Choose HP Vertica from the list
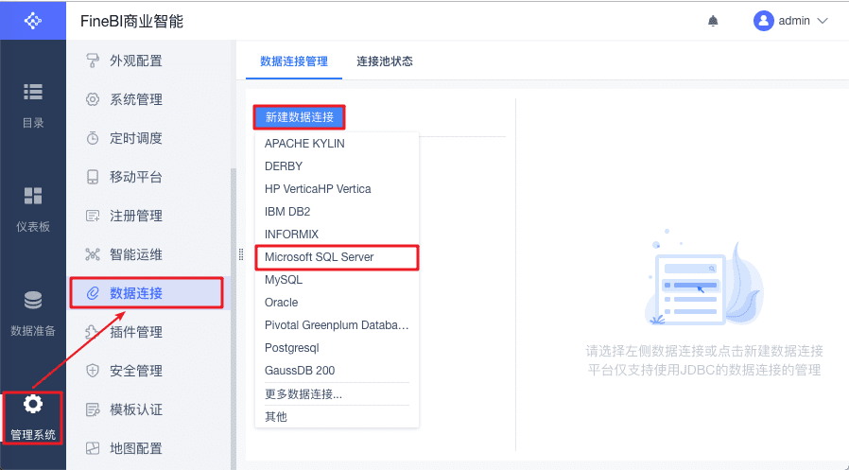 337,189
